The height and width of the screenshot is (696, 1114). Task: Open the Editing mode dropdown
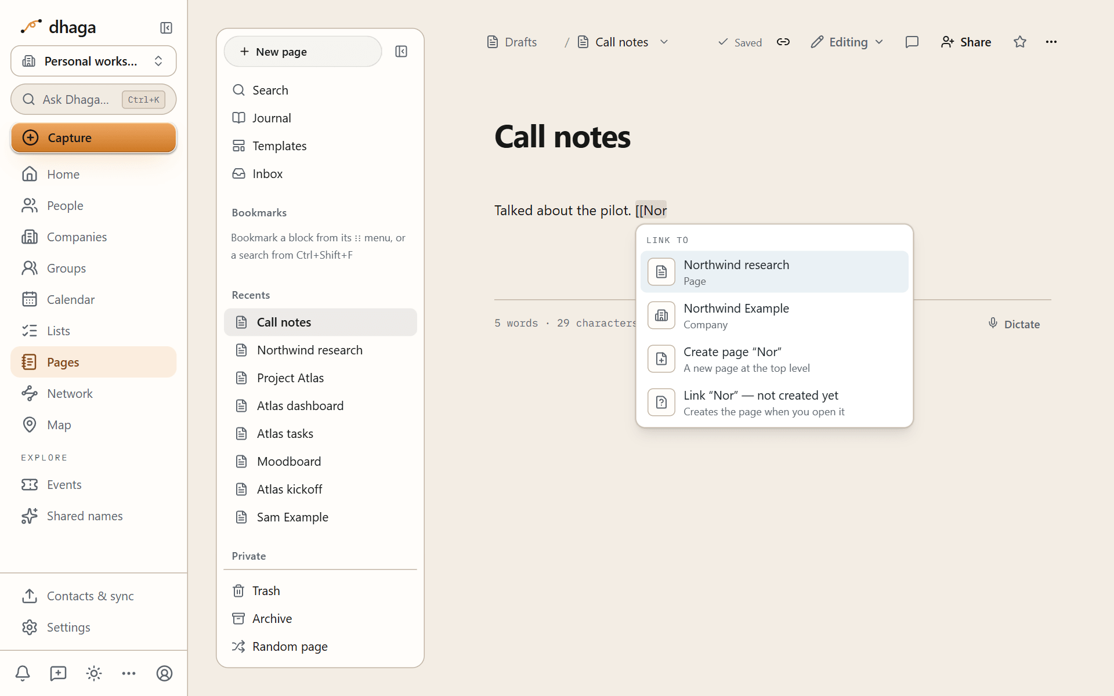(x=847, y=42)
